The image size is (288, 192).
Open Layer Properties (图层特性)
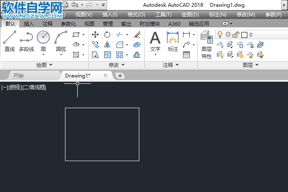click(207, 45)
